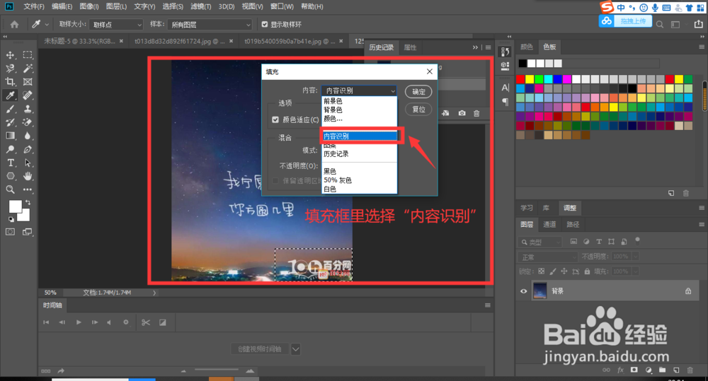708x381 pixels.
Task: Switch to the Adjustments tab
Action: pyautogui.click(x=570, y=208)
